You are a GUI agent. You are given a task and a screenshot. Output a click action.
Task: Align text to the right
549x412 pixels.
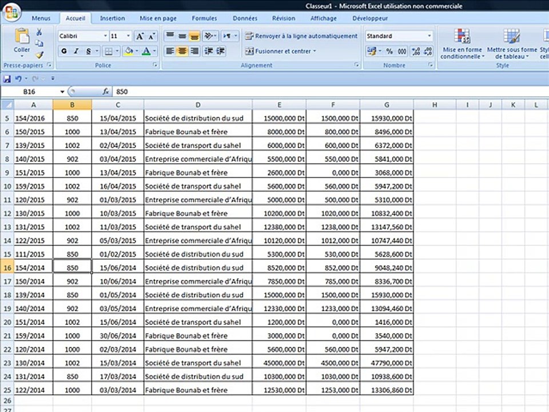coord(194,51)
